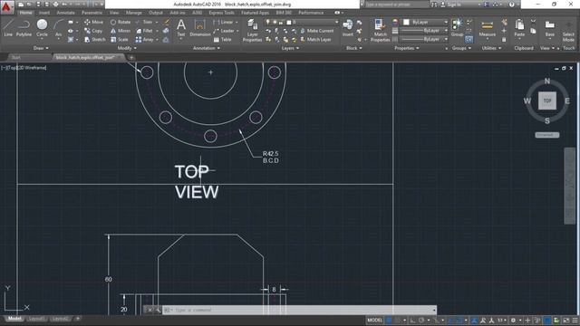This screenshot has height=326, width=580.
Task: Click the Plot printer icon in Quick Access
Action: [x=55, y=5]
